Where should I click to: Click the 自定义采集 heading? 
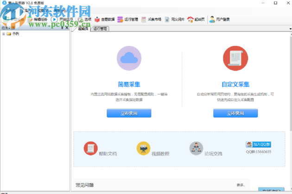[235, 84]
